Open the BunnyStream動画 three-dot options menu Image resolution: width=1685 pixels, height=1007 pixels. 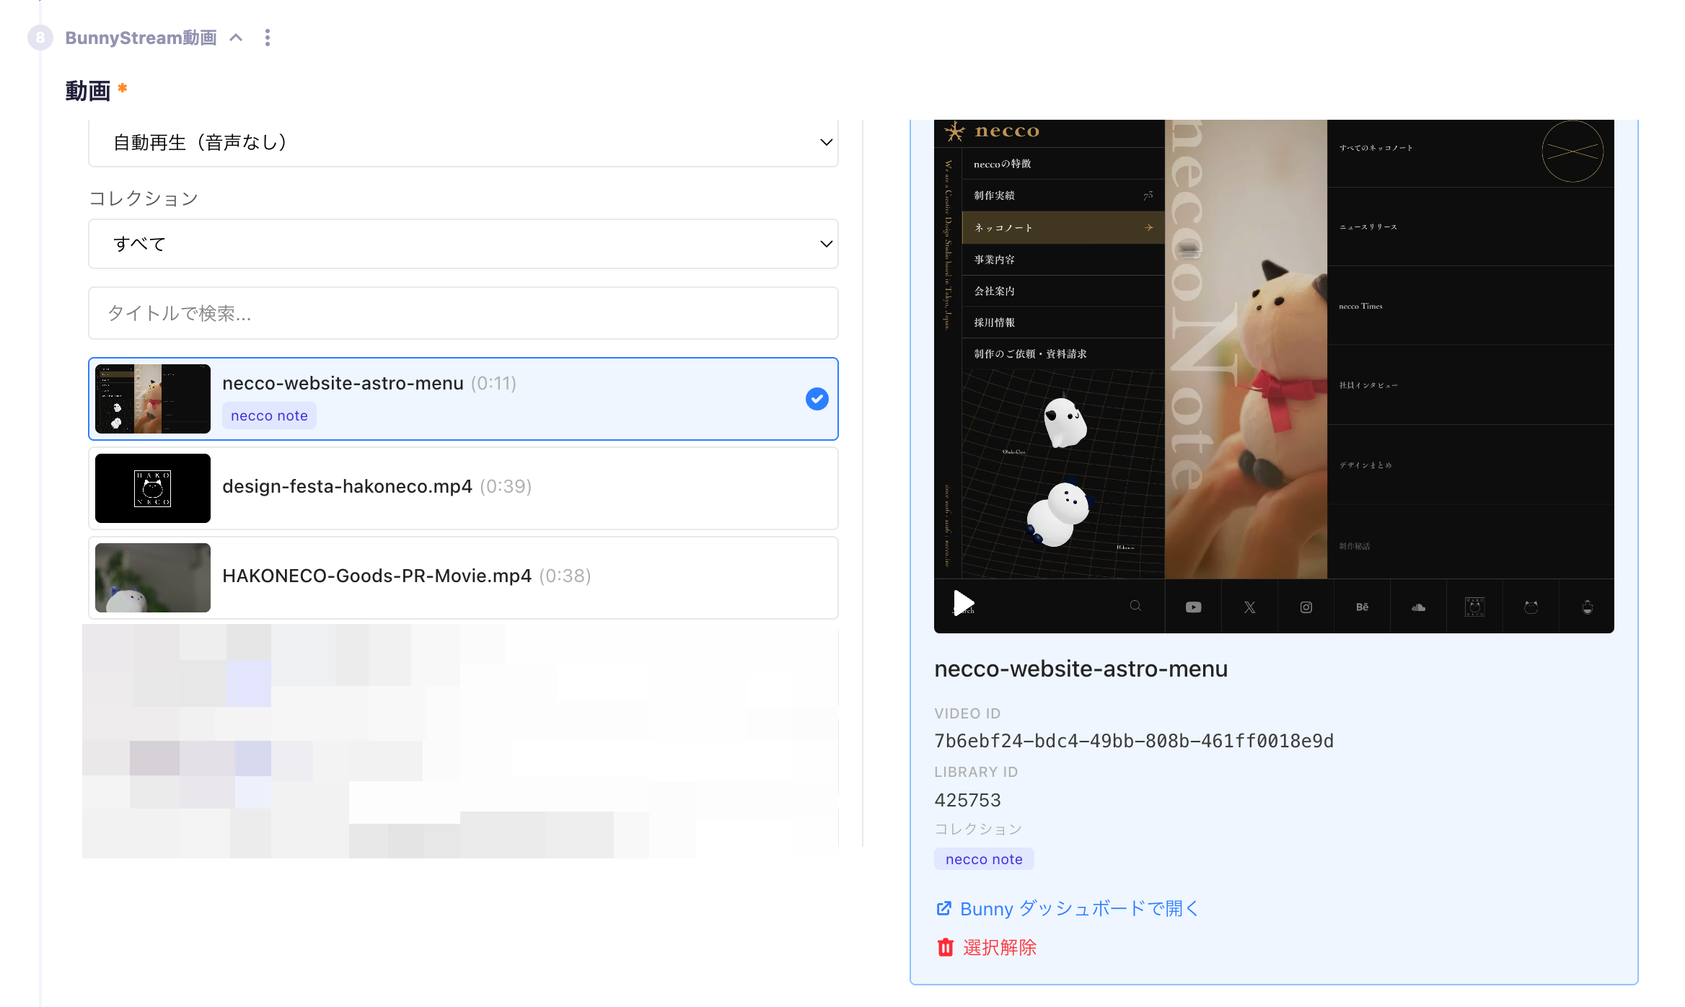coord(268,38)
